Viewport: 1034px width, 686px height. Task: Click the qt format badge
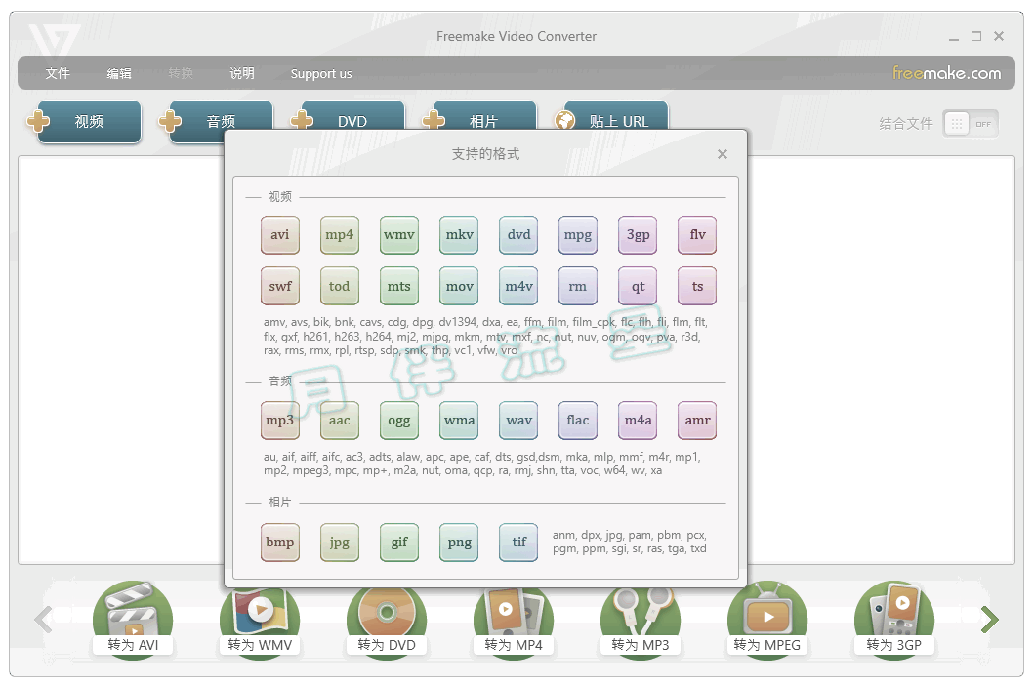tap(638, 286)
